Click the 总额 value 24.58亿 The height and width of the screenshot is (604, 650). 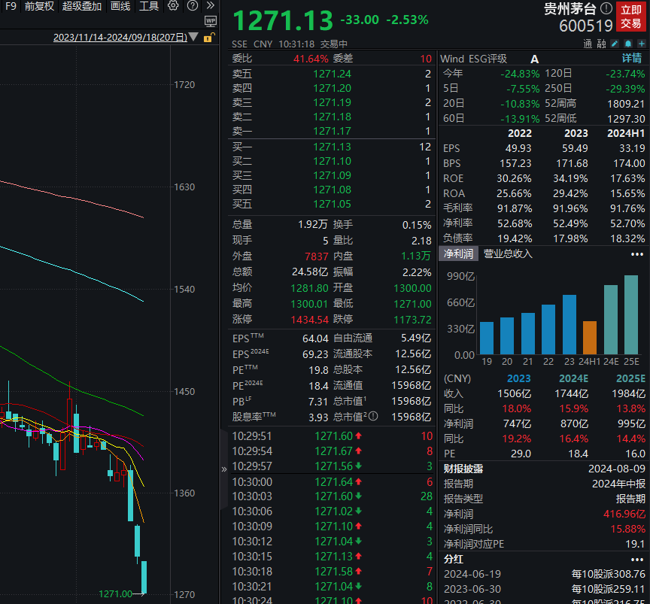[x=310, y=272]
